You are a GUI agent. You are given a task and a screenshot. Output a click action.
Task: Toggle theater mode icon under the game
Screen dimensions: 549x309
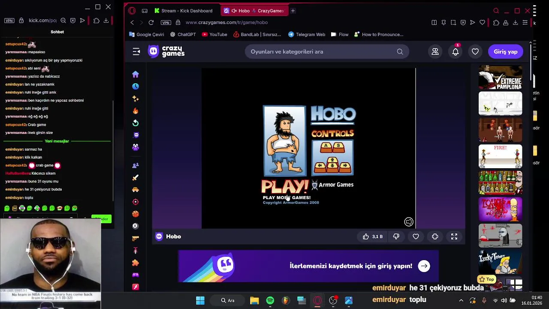pyautogui.click(x=435, y=236)
